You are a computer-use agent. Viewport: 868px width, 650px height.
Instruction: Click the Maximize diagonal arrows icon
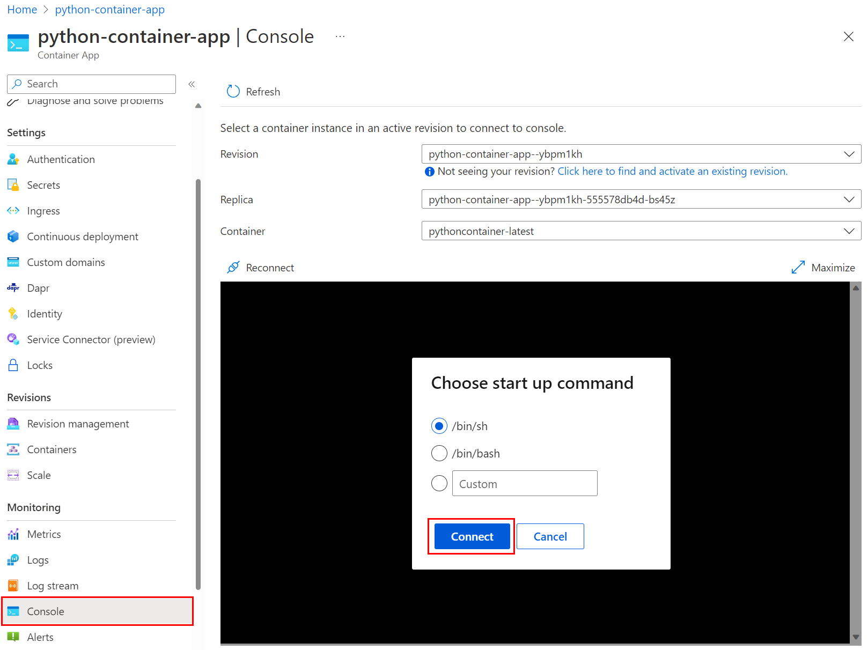pos(798,267)
